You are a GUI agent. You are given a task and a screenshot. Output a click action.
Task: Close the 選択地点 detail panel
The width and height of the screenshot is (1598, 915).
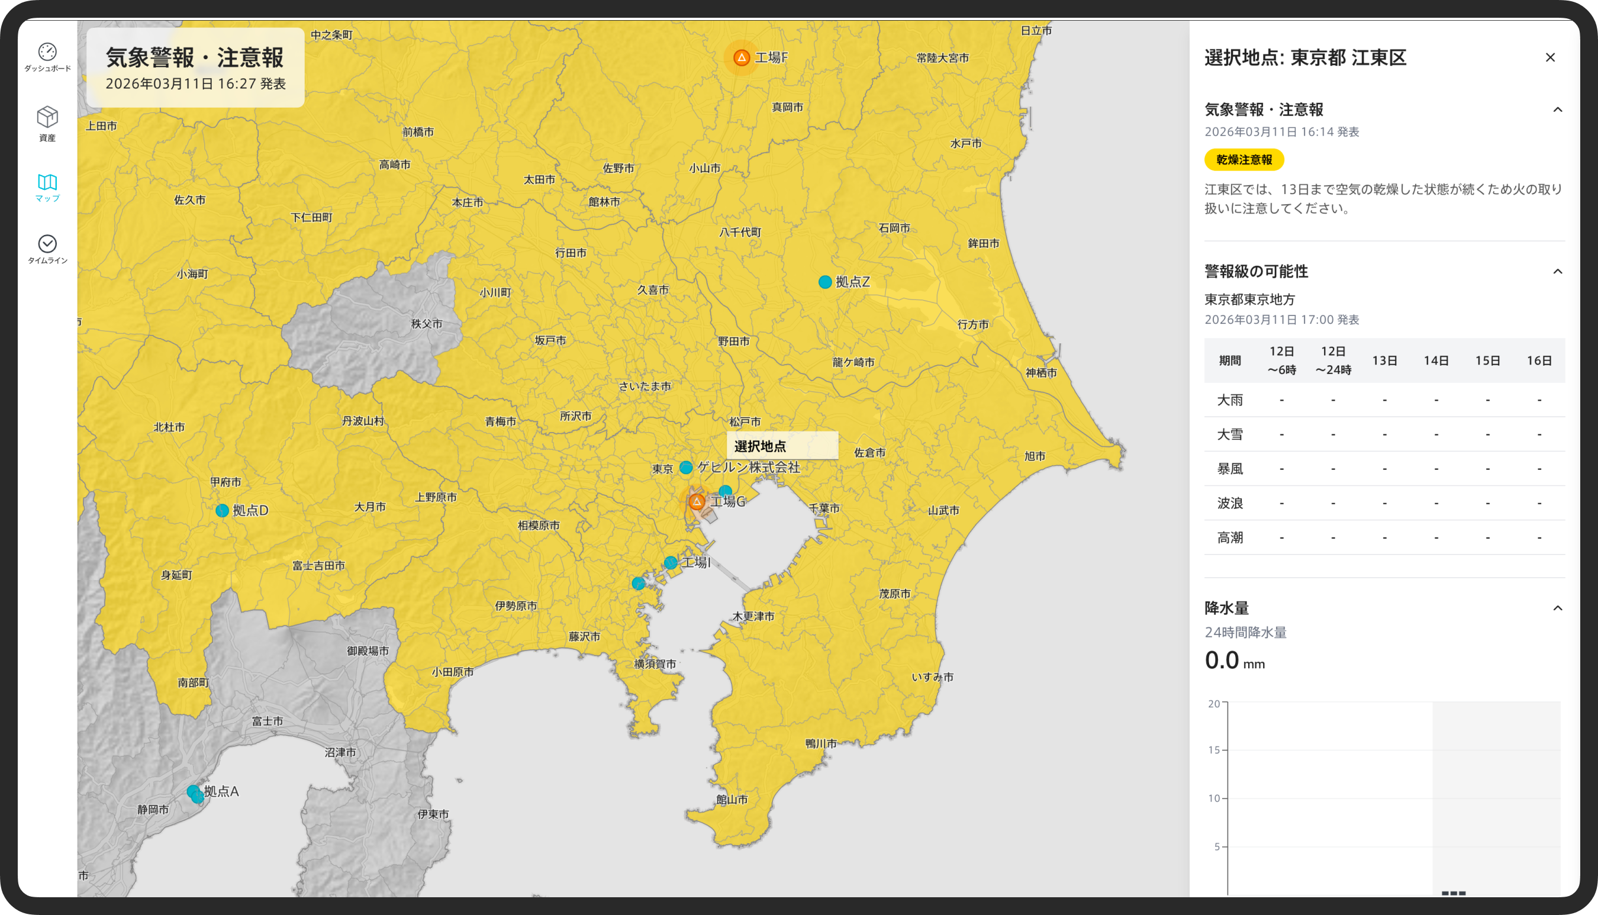(1550, 58)
